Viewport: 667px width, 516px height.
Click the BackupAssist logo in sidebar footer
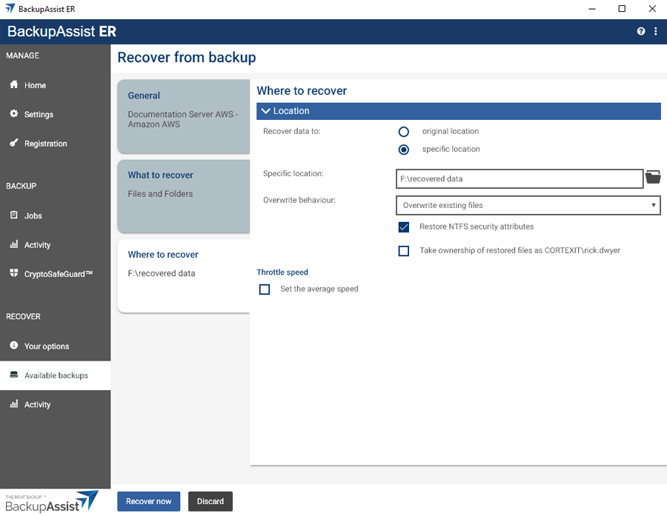tap(51, 501)
